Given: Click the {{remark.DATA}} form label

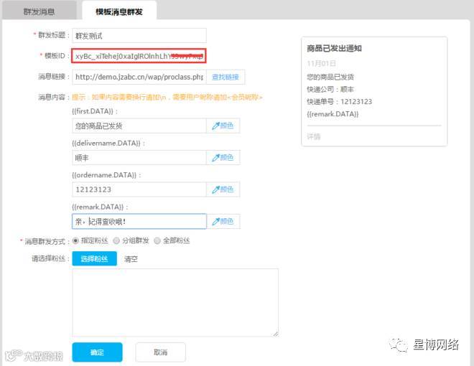Looking at the screenshot, I should 100,207.
